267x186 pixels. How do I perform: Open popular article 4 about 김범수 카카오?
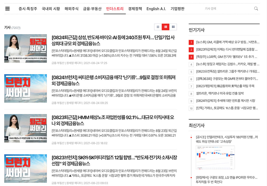tap(228, 64)
